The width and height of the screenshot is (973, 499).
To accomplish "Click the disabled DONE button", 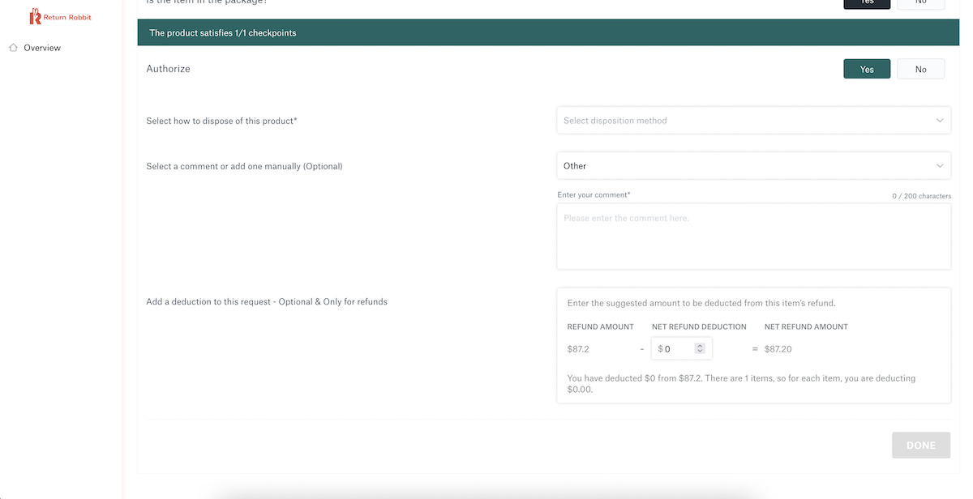I will coord(921,445).
